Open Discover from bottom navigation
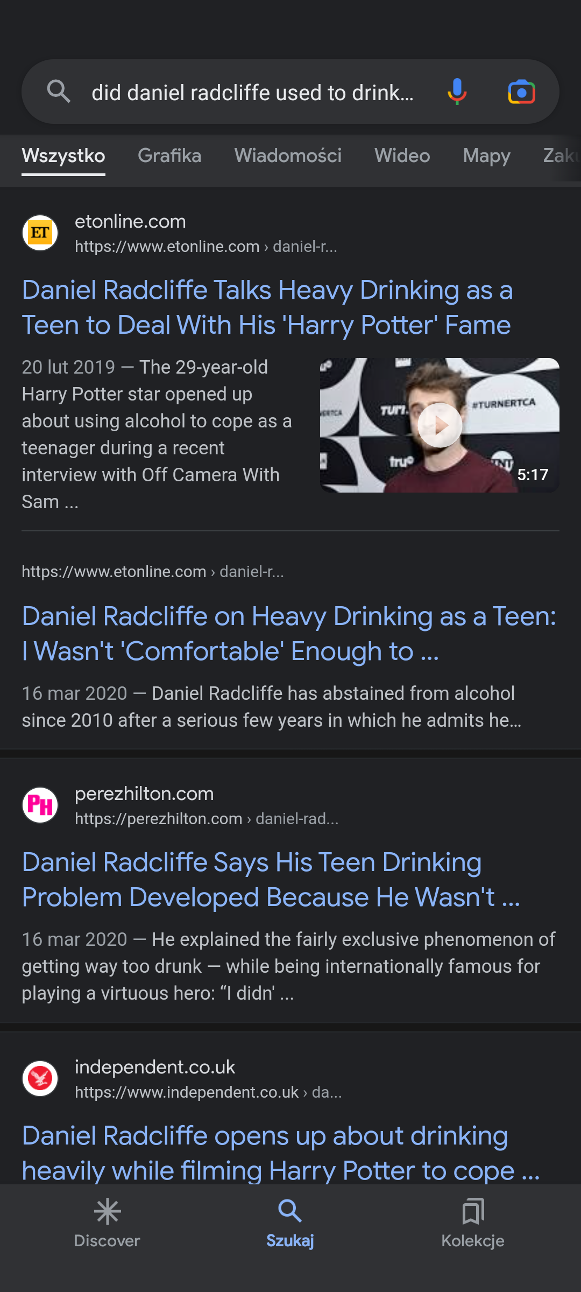581x1292 pixels. click(107, 1223)
